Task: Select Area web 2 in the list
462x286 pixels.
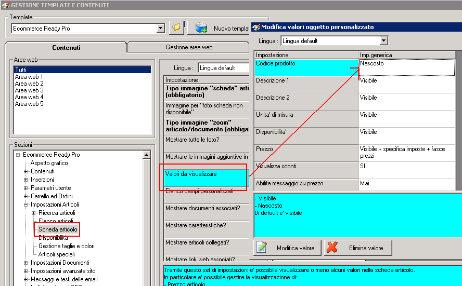Action: click(29, 84)
